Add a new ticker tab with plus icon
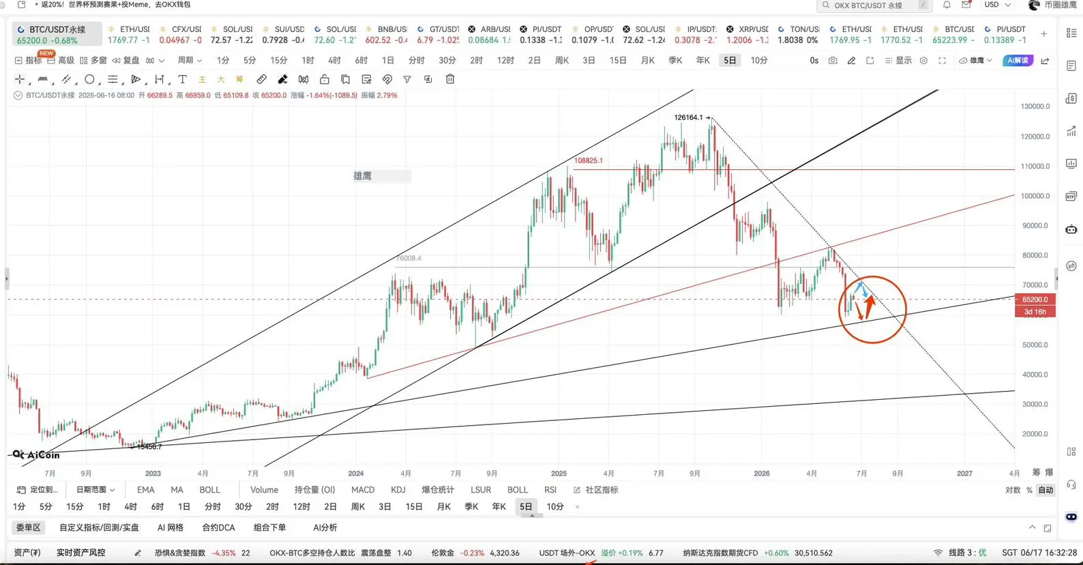The height and width of the screenshot is (565, 1083). point(1043,33)
